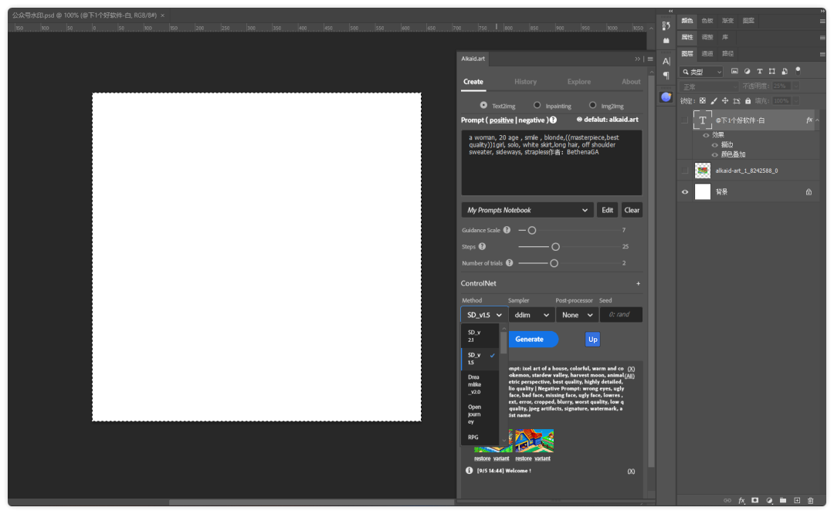Expand the ControlNet section with plus sign
This screenshot has width=834, height=514.
coord(638,284)
